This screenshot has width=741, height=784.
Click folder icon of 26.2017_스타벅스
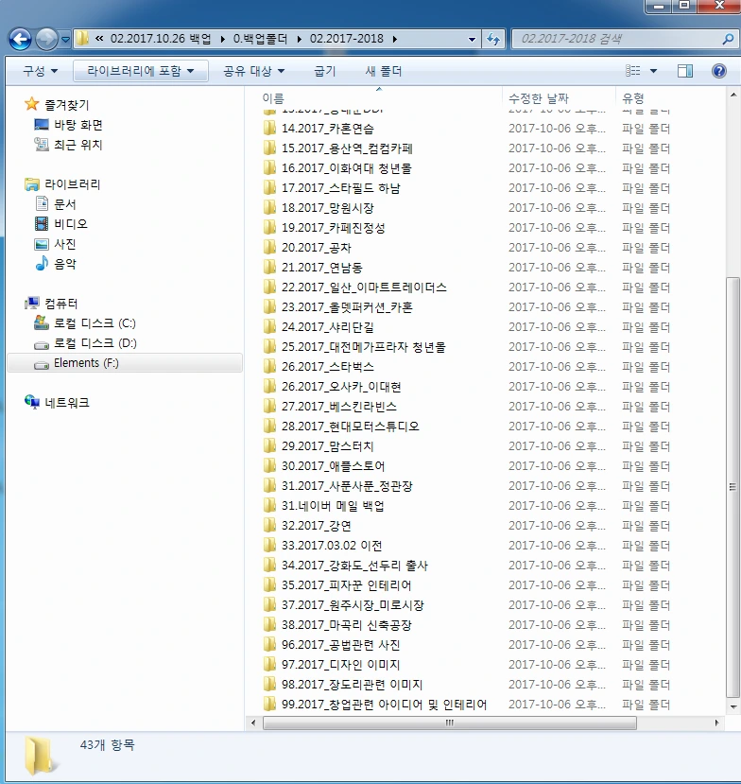point(269,367)
